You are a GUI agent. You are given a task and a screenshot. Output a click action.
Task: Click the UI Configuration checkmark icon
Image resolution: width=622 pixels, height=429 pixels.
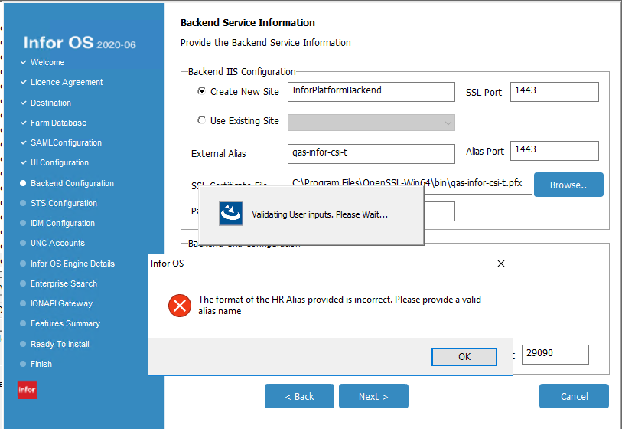[x=24, y=162]
